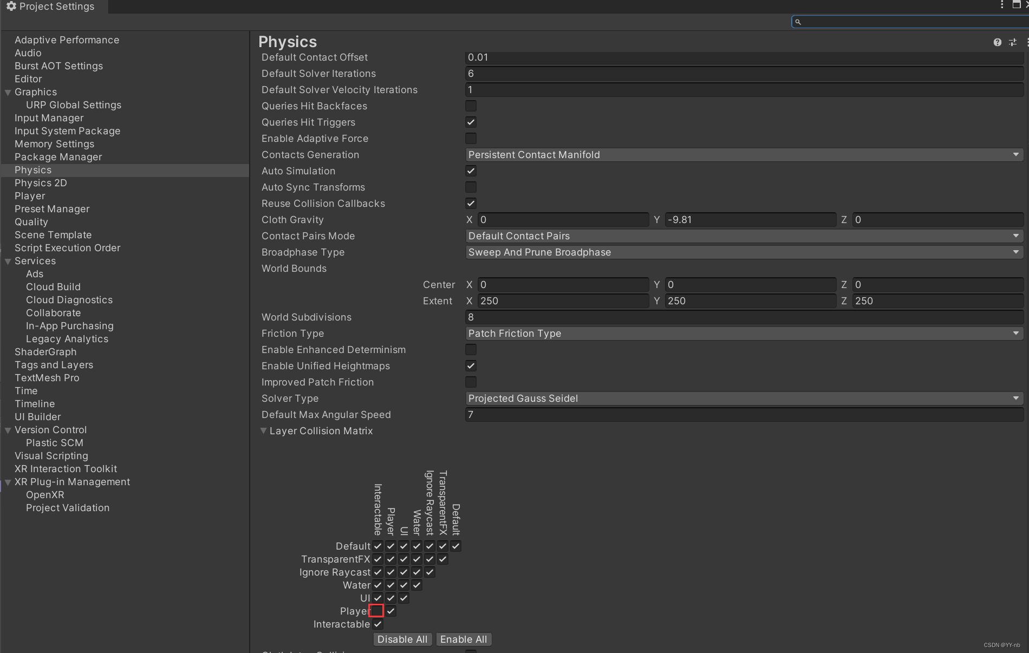Screen dimensions: 1029x653
Task: Enable Adaptive Force checkbox
Action: [x=471, y=139]
